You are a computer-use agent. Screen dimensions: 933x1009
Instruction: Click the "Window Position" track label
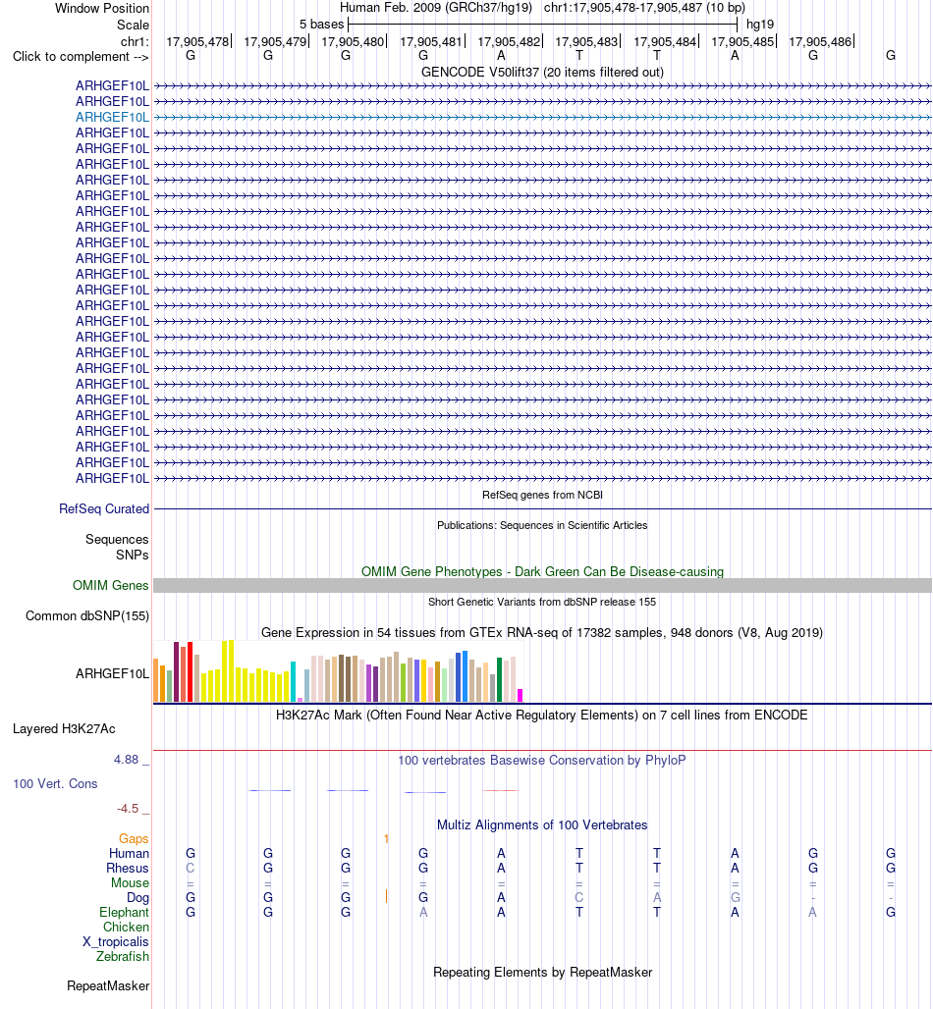point(102,9)
